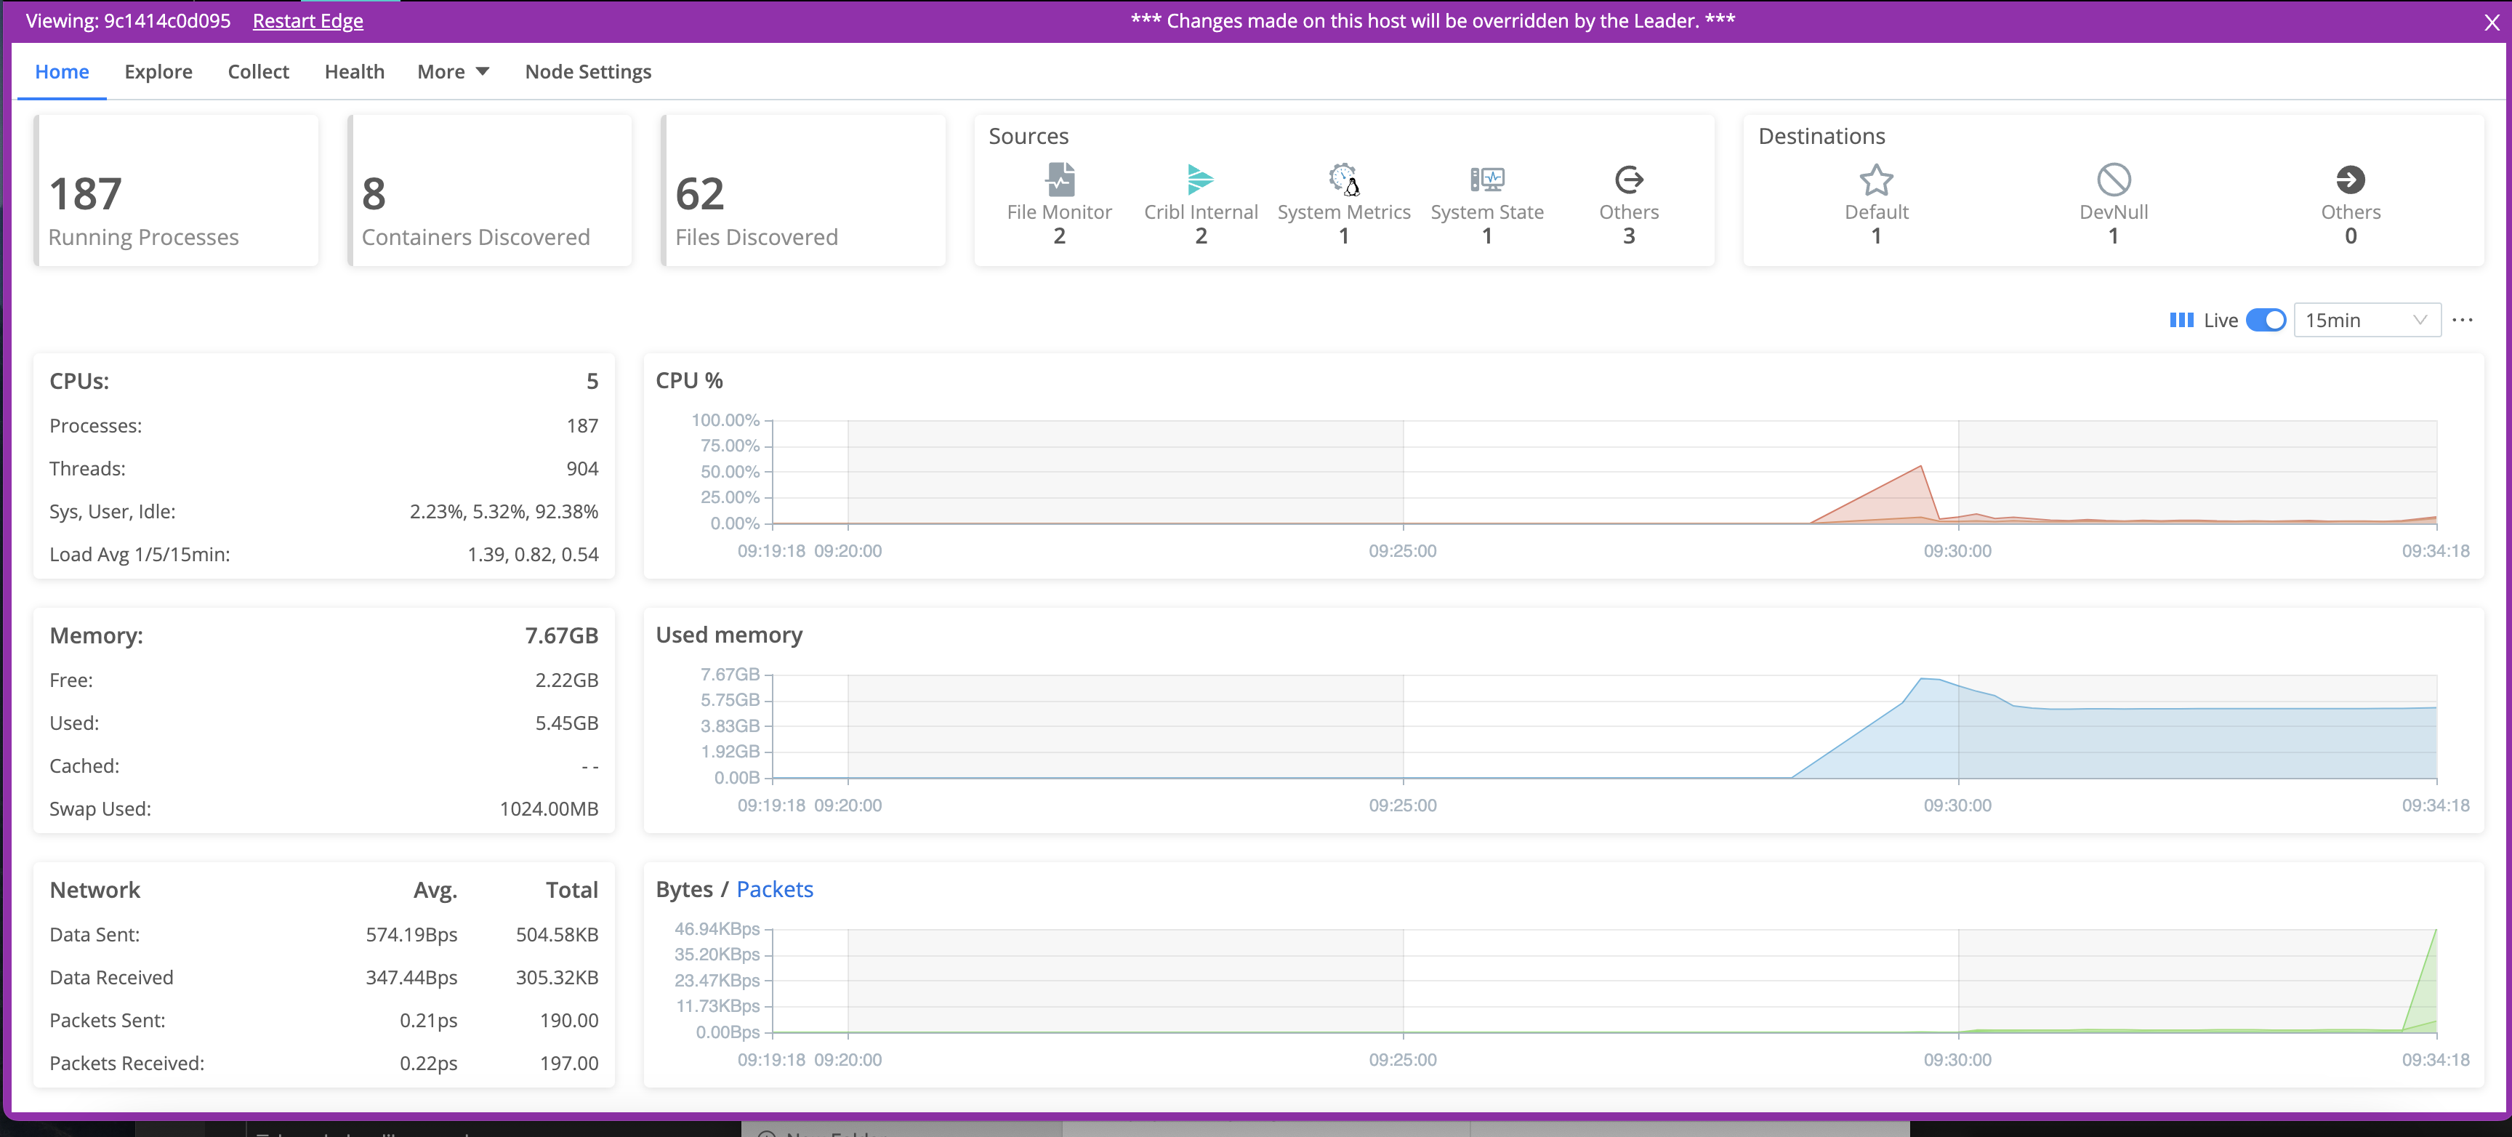
Task: Open the DevNull destination icon
Action: tap(2113, 180)
